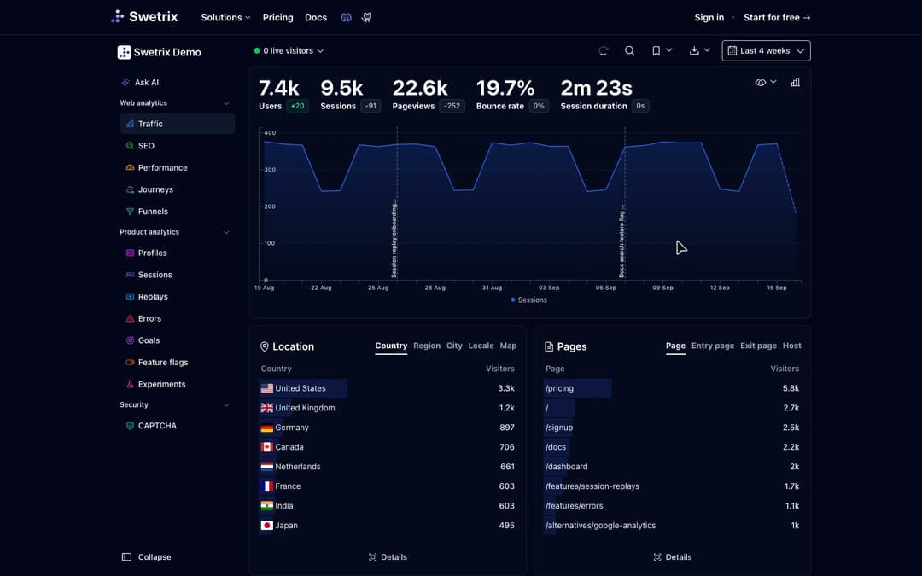
Task: Click Session replay onboarding chart annotation
Action: click(394, 240)
